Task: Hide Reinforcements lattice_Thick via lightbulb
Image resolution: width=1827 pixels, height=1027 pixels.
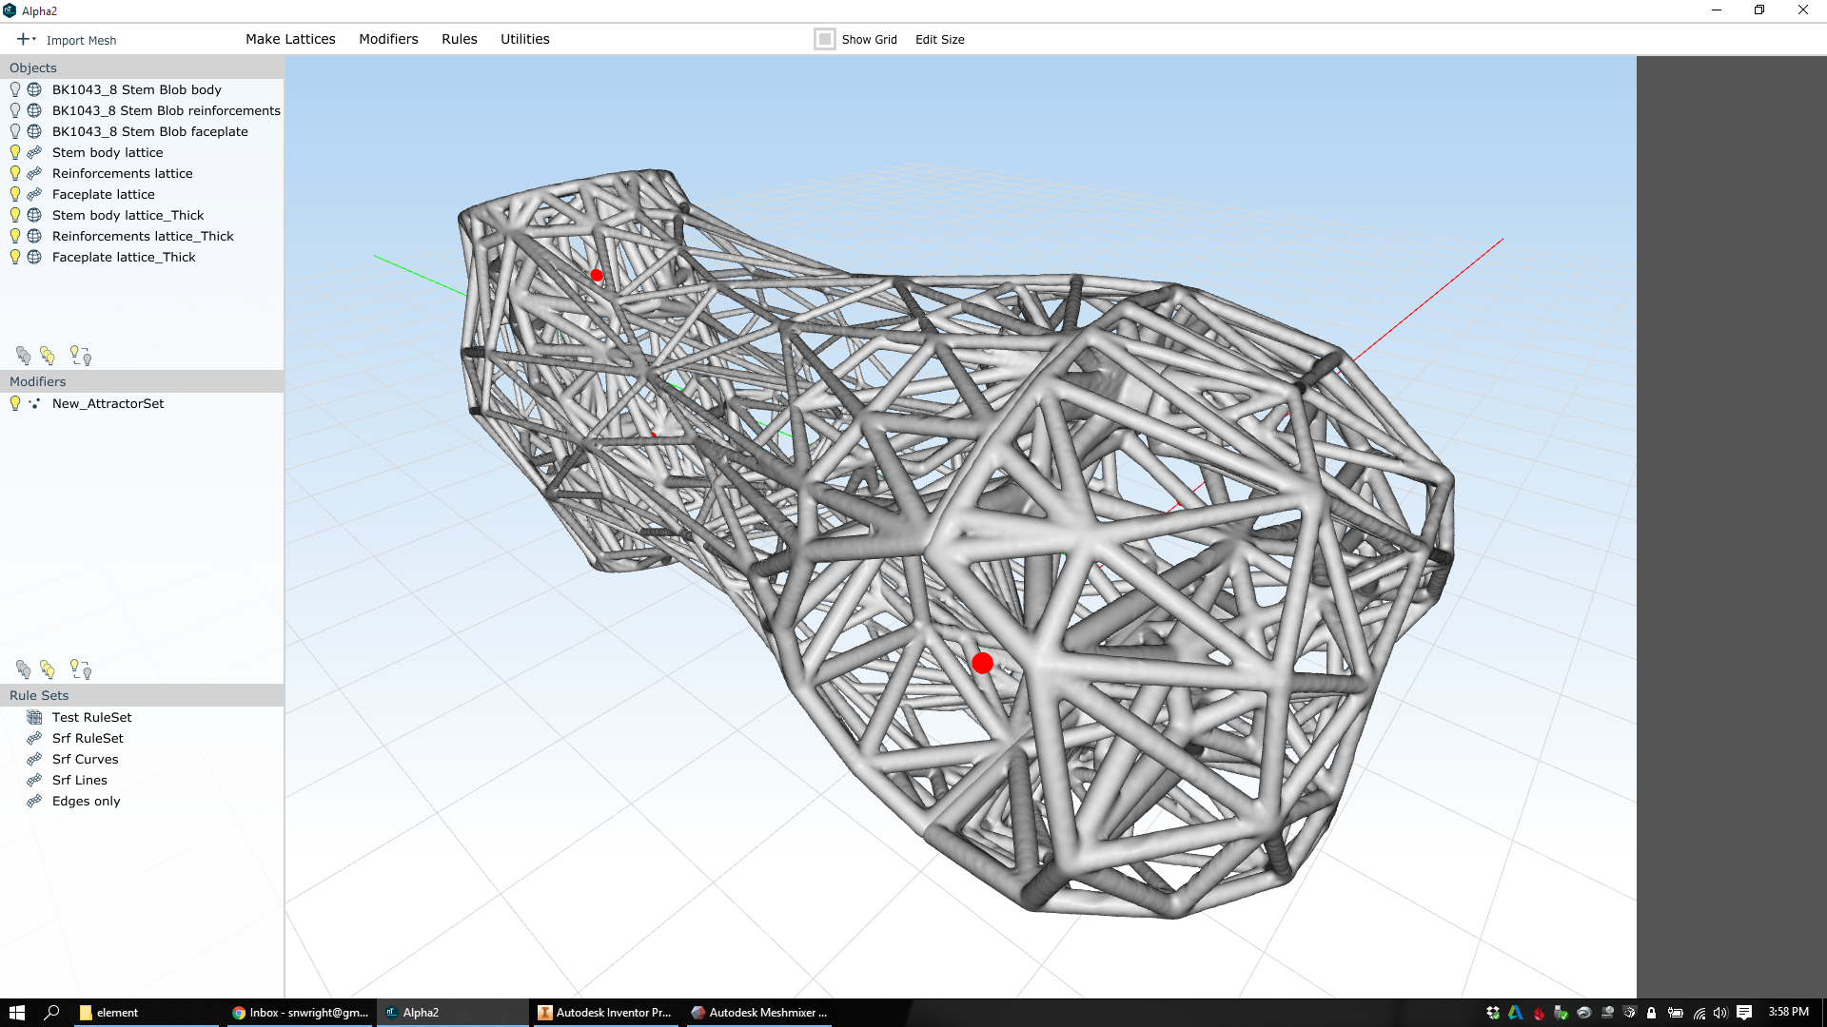Action: 15,236
